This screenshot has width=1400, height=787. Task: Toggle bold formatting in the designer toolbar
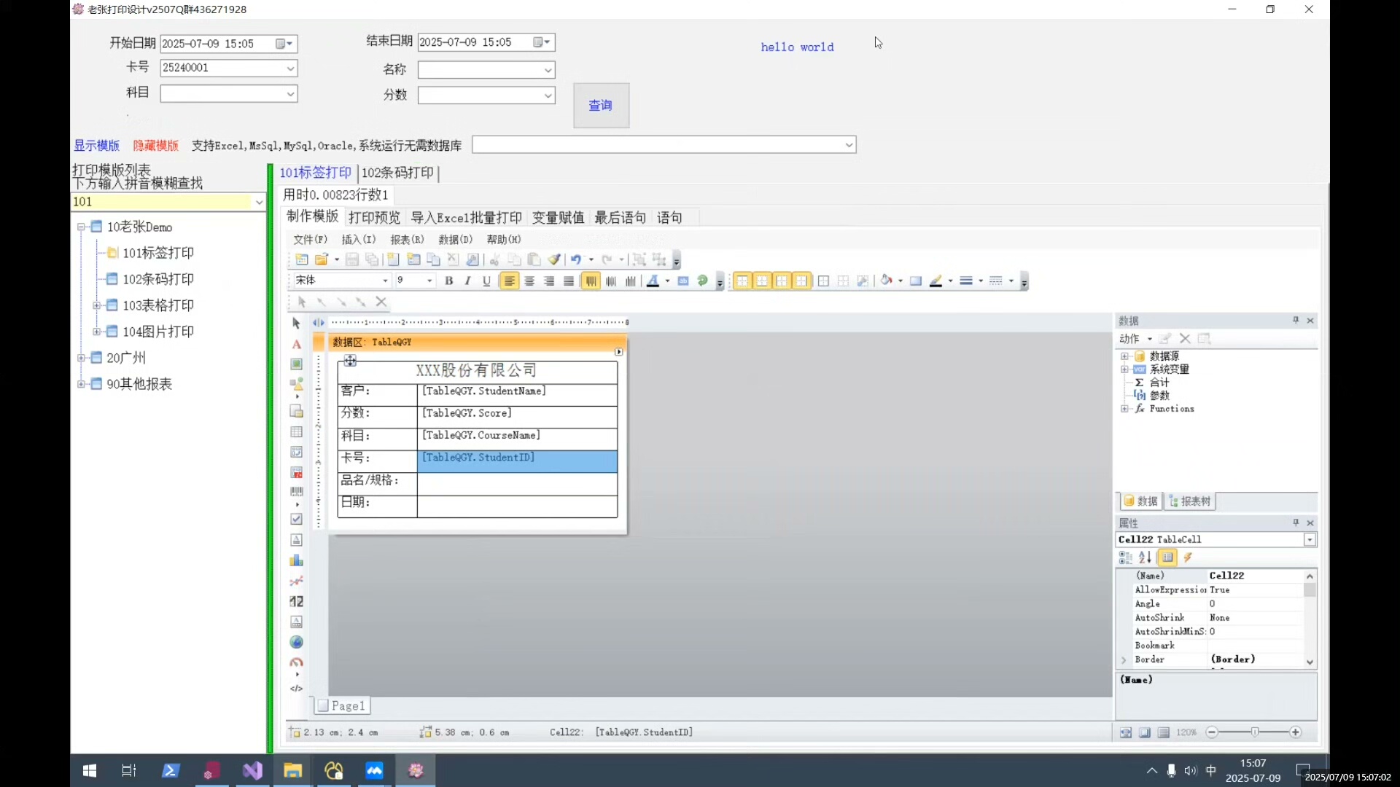[449, 281]
